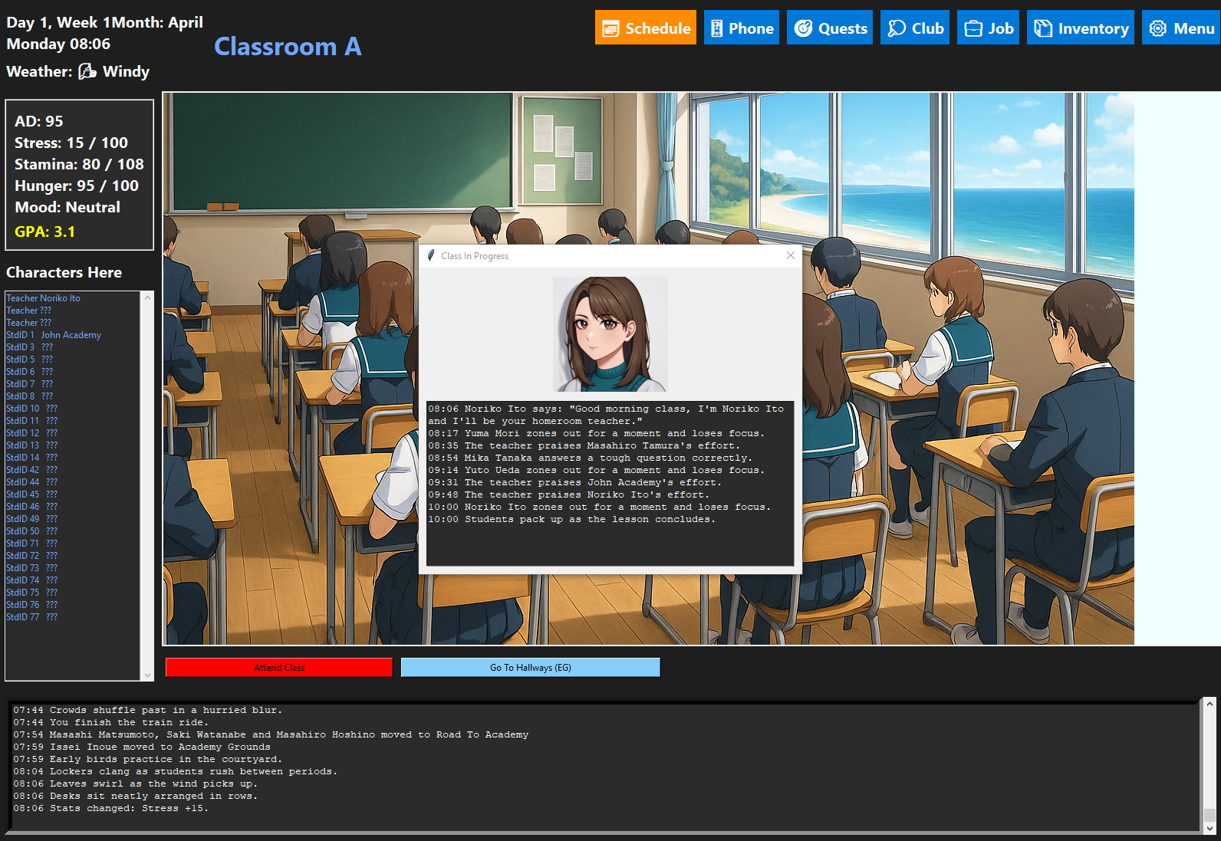This screenshot has width=1221, height=841.
Task: Click the box icon on Inventory button
Action: [1043, 28]
